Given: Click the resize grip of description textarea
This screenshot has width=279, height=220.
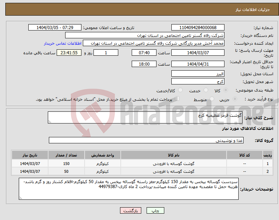Looking at the screenshot, I should coord(50,122).
